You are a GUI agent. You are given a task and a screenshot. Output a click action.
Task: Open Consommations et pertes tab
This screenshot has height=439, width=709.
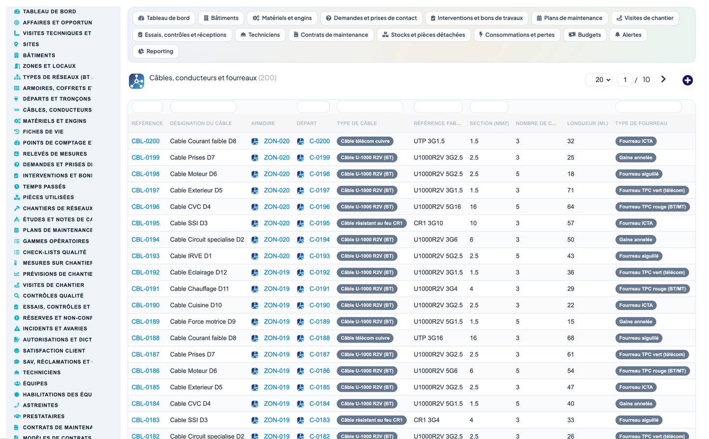(517, 35)
